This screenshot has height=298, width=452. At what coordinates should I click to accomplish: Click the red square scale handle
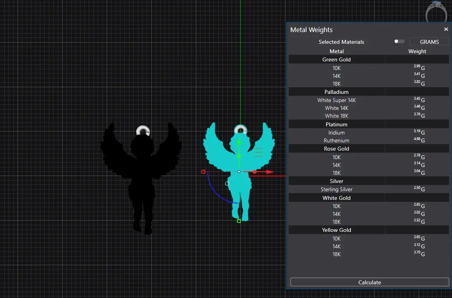(x=203, y=172)
